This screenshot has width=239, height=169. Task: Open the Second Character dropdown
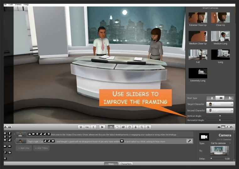coord(220,110)
